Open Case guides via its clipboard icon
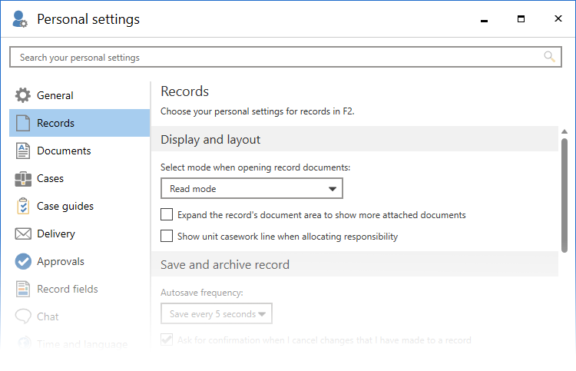The width and height of the screenshot is (576, 371). point(23,207)
